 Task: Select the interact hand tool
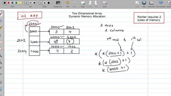point(1,42)
